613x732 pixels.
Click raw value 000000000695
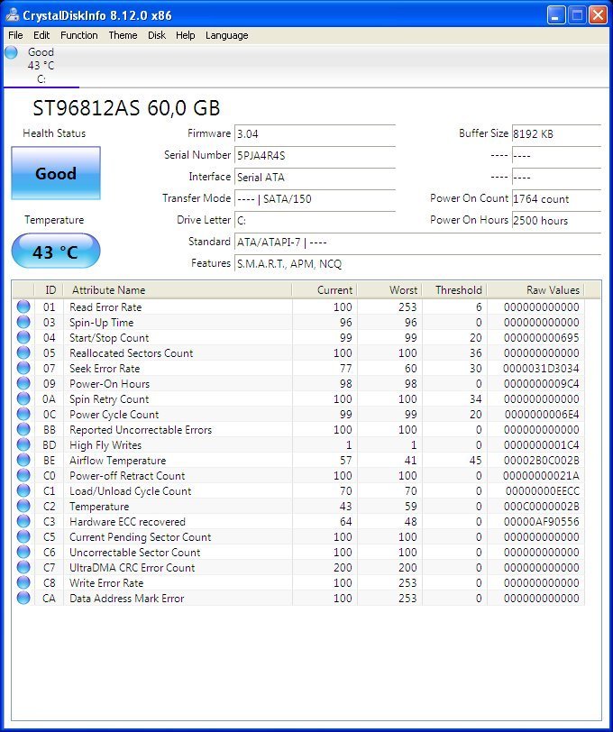tap(541, 337)
